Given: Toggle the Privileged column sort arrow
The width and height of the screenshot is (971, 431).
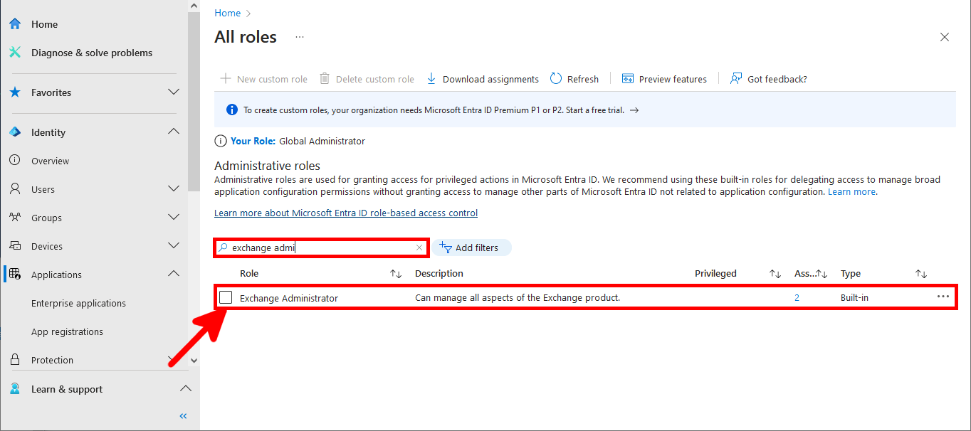Looking at the screenshot, I should (775, 273).
